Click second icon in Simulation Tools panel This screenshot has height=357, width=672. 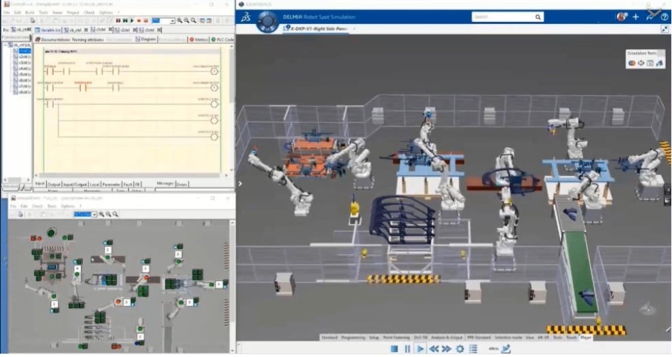641,63
